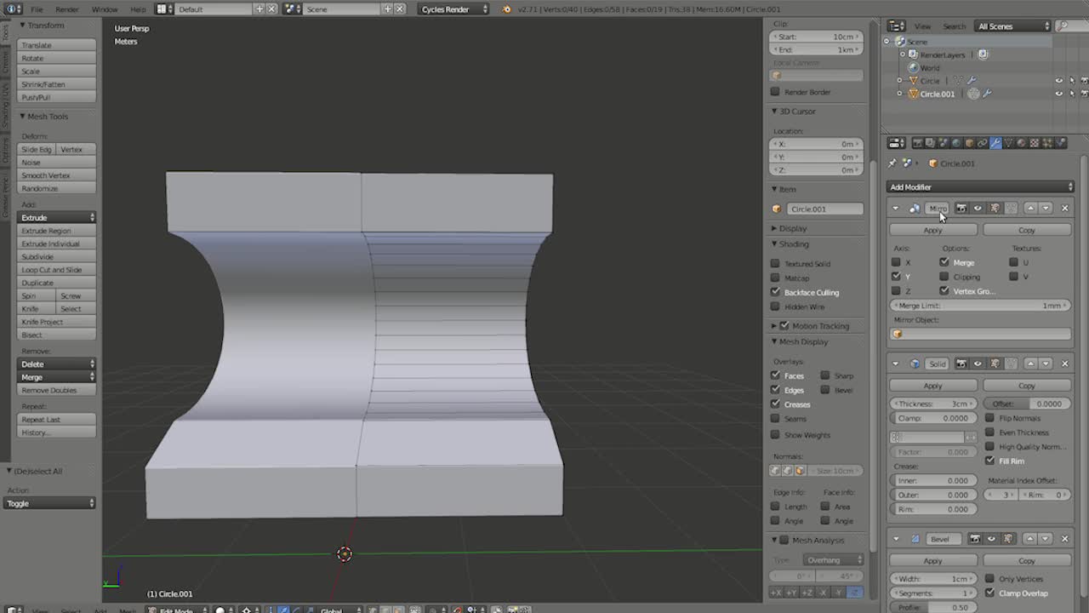
Task: Open the Modifiers wrench properties tab
Action: (x=995, y=143)
